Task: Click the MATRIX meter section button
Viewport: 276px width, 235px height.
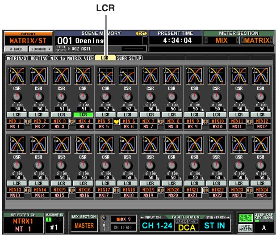Action: 257,41
